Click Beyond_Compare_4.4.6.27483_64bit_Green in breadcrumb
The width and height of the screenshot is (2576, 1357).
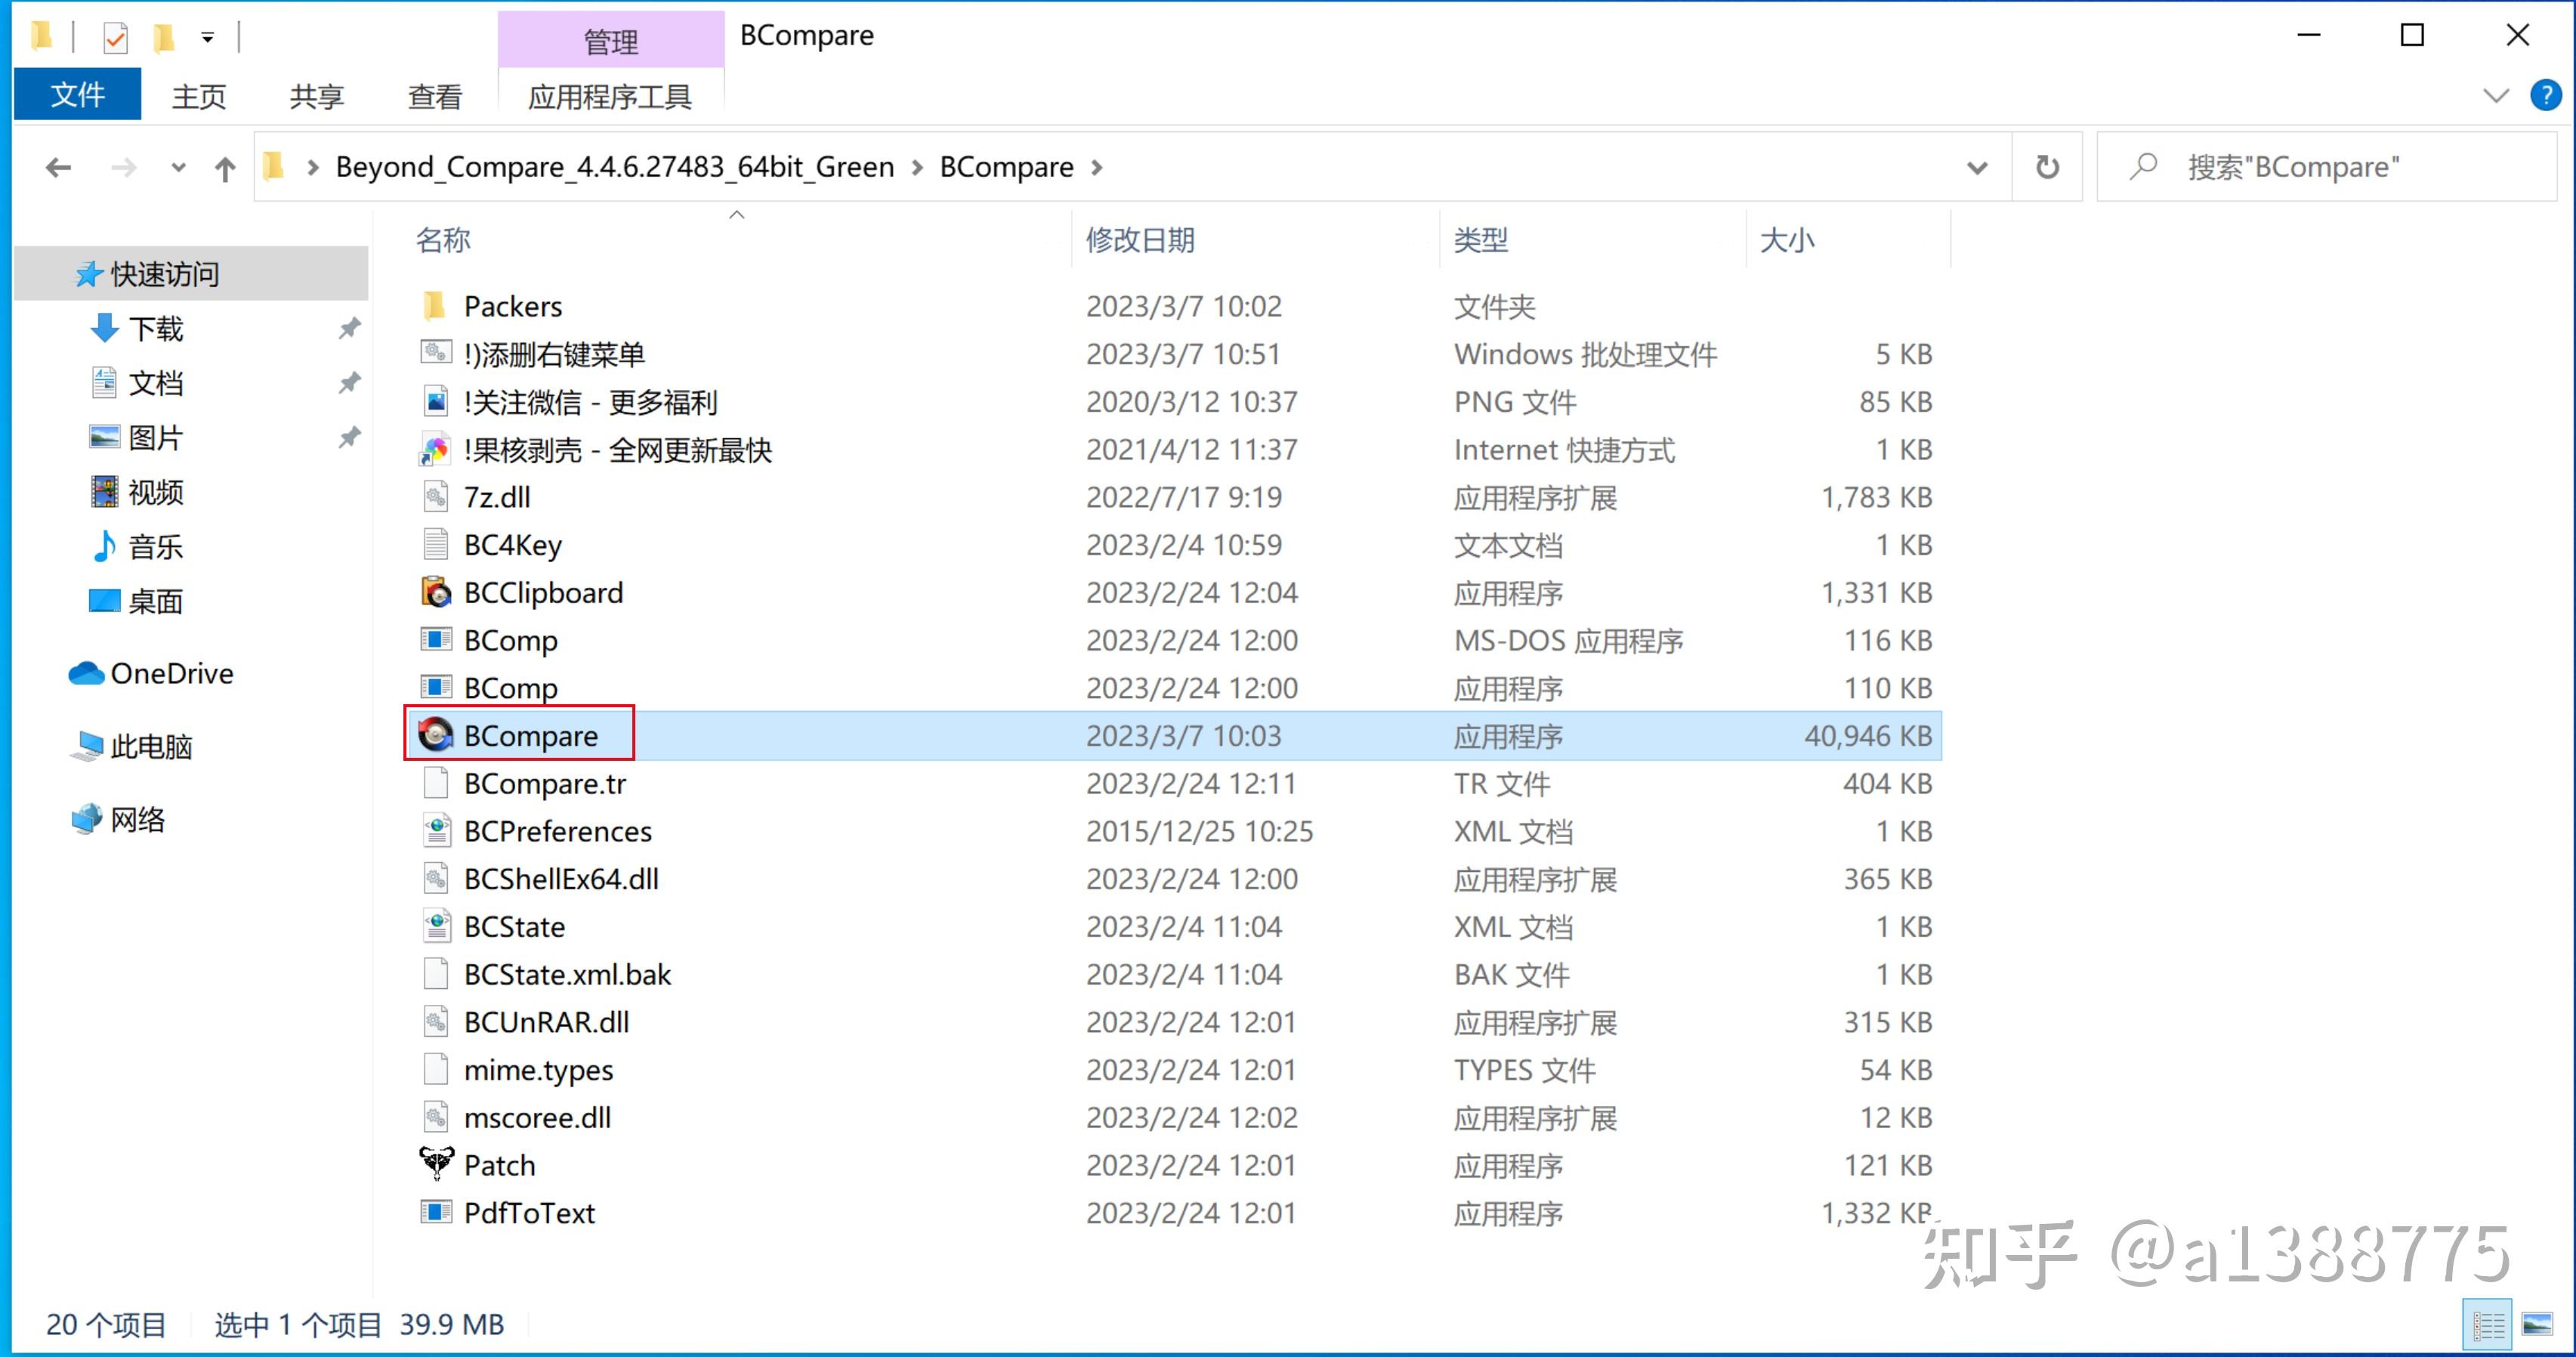(x=615, y=166)
